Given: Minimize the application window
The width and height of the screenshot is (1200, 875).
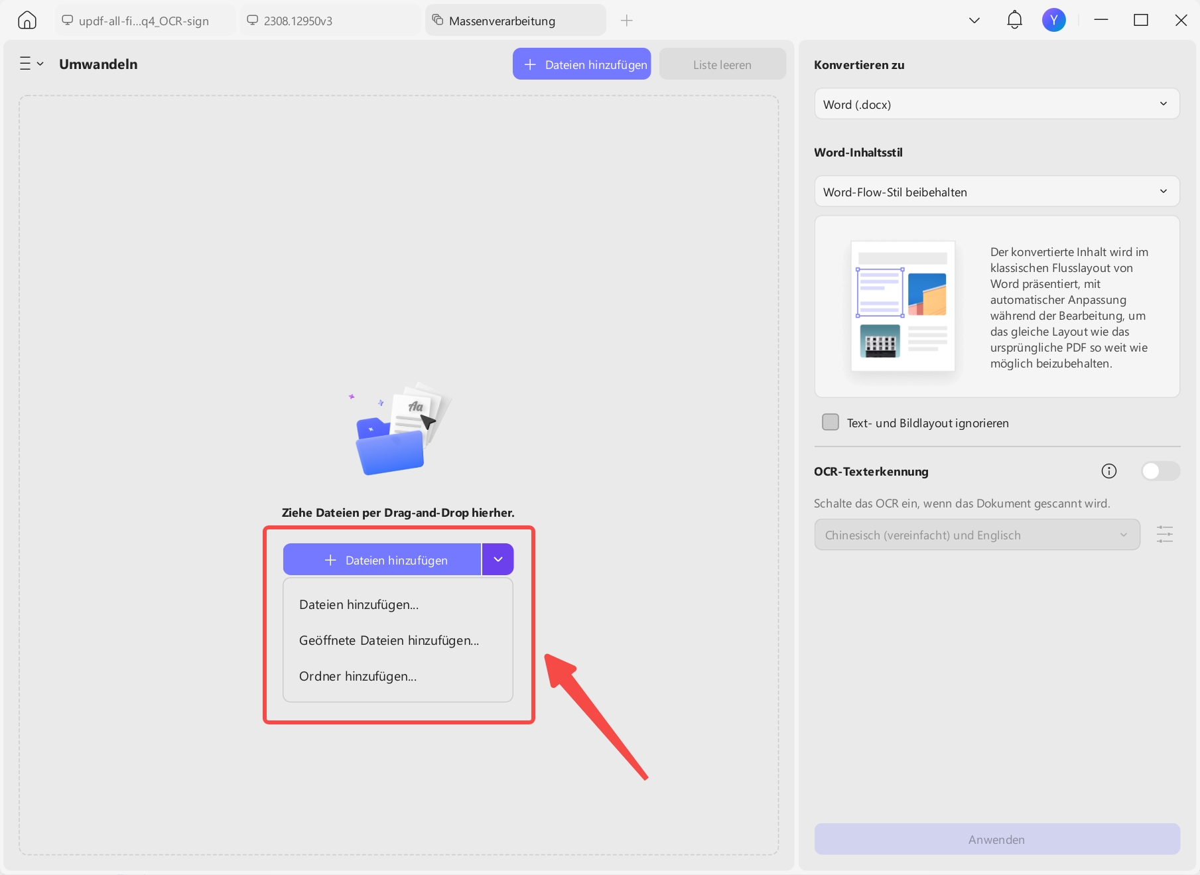Looking at the screenshot, I should pyautogui.click(x=1101, y=21).
